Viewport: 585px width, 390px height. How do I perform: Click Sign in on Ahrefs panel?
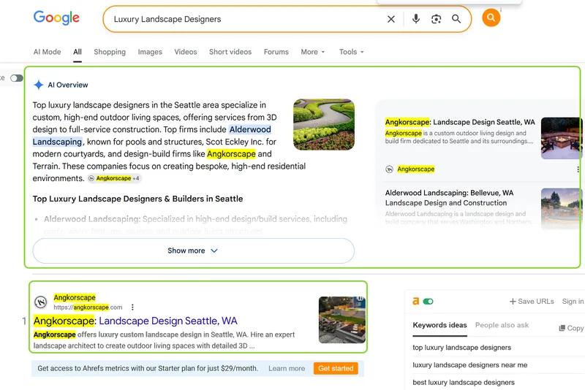(573, 302)
